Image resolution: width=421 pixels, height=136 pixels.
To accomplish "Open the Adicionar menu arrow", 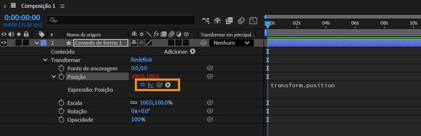I will (192, 51).
